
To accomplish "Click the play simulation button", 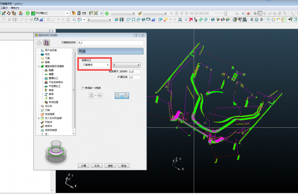I will (x=172, y=13).
